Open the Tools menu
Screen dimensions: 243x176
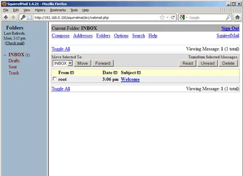click(74, 10)
